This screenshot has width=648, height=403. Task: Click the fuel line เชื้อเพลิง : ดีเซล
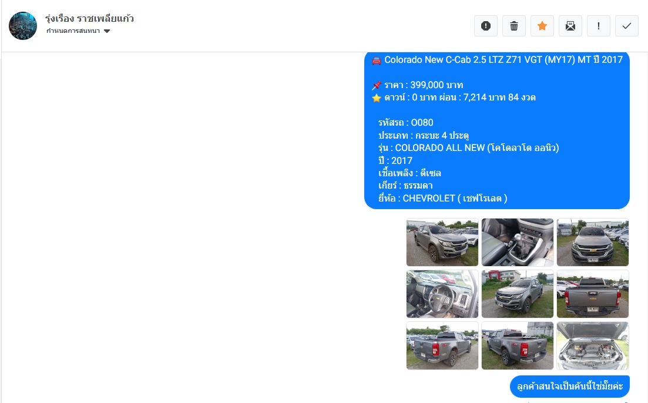(x=409, y=173)
